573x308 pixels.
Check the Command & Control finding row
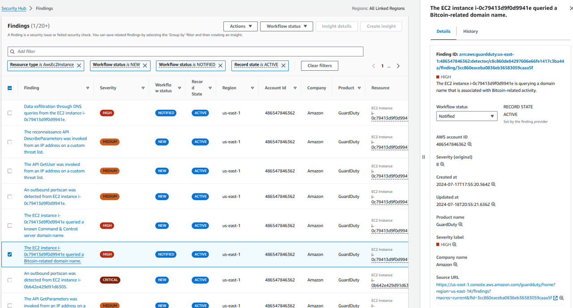click(x=10, y=226)
